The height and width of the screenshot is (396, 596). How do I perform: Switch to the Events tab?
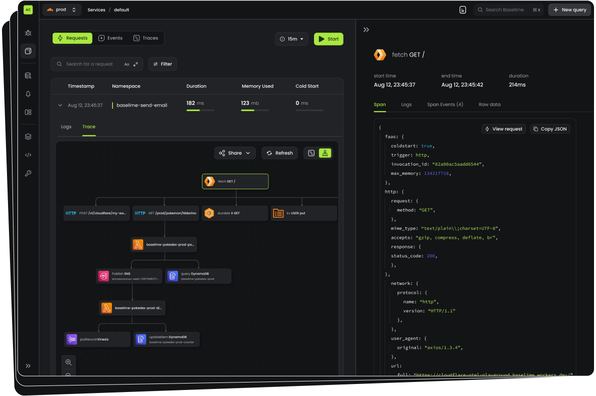tap(110, 38)
